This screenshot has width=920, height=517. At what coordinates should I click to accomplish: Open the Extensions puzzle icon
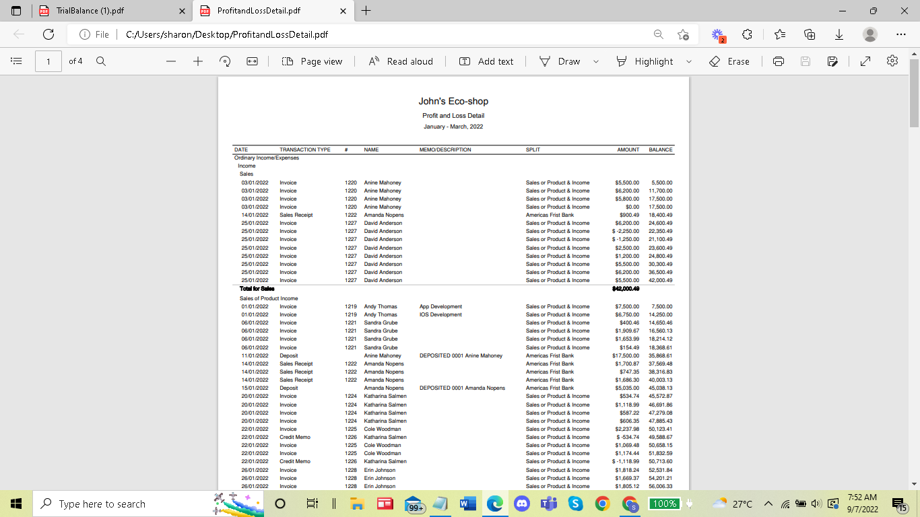[x=747, y=34]
